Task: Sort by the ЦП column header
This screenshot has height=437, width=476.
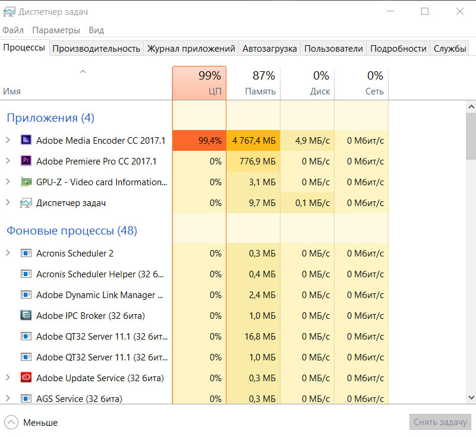Action: pos(199,83)
